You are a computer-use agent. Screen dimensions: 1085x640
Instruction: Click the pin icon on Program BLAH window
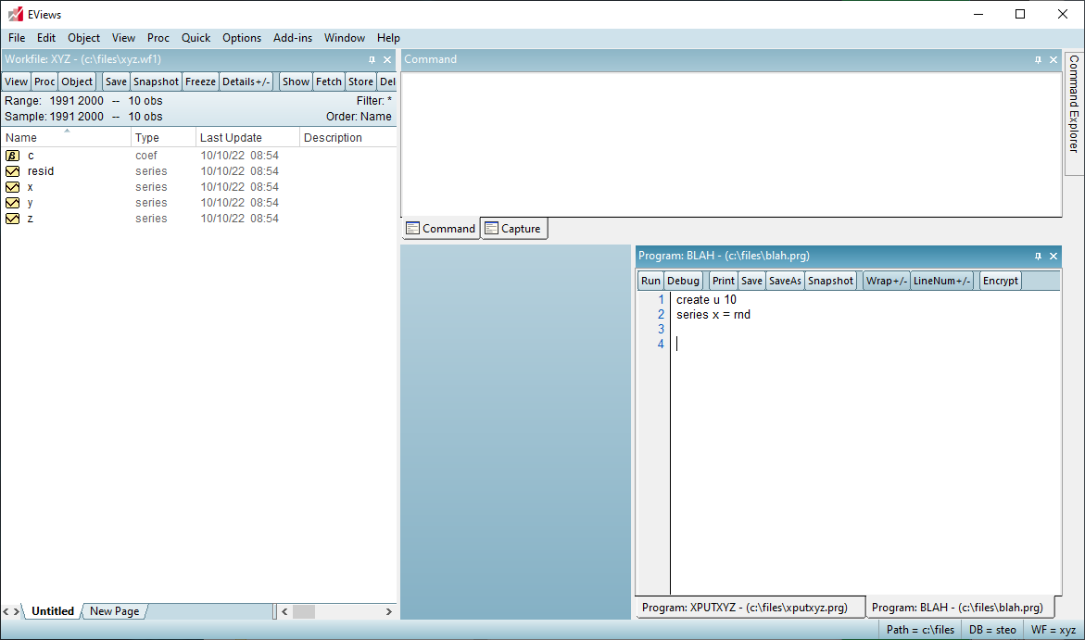pos(1038,257)
